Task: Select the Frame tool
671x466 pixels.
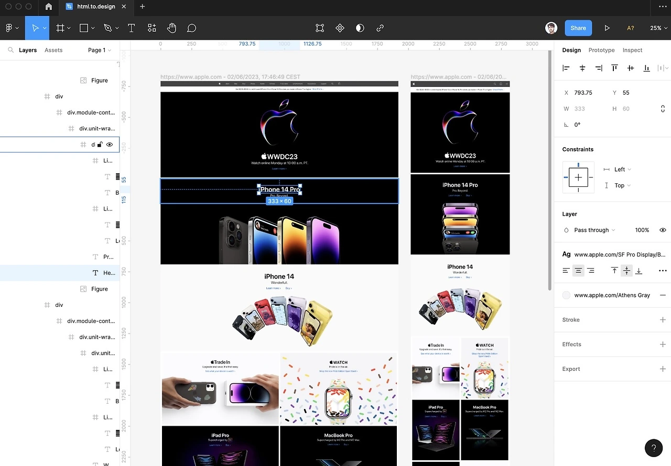Action: pyautogui.click(x=60, y=28)
